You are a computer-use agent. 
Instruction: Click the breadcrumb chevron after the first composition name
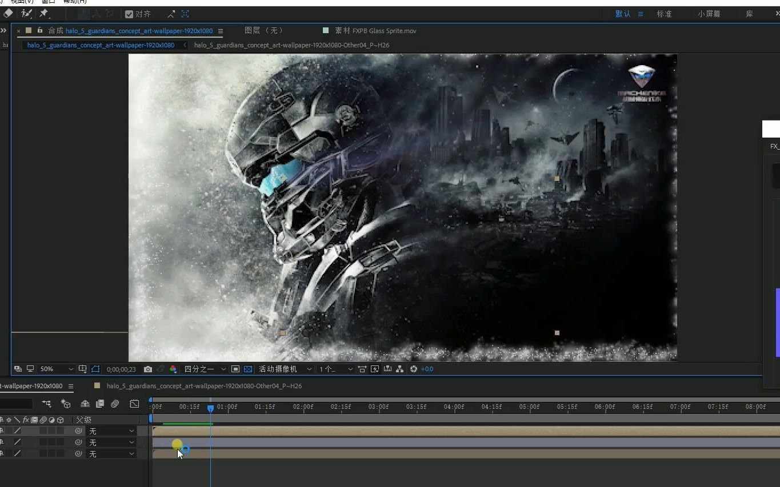[185, 45]
